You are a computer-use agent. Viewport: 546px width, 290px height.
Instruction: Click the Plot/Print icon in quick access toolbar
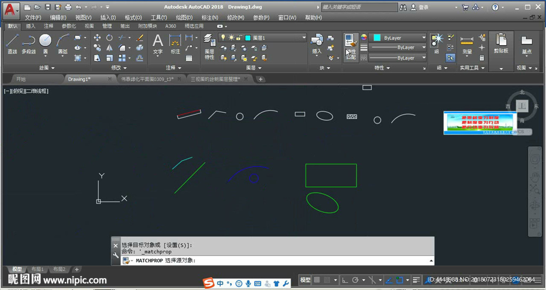pos(68,7)
